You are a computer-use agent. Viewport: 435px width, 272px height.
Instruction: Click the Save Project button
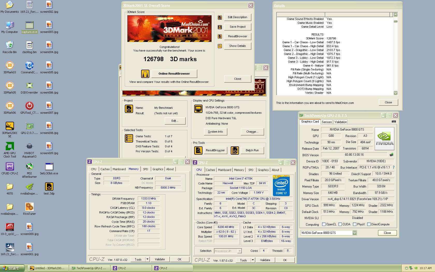click(x=237, y=27)
